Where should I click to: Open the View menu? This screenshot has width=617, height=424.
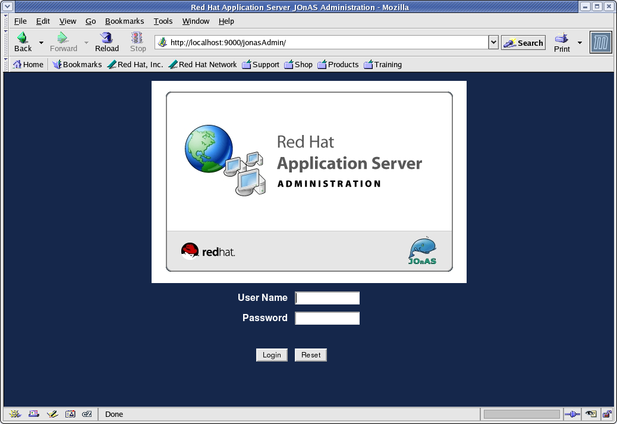click(68, 21)
